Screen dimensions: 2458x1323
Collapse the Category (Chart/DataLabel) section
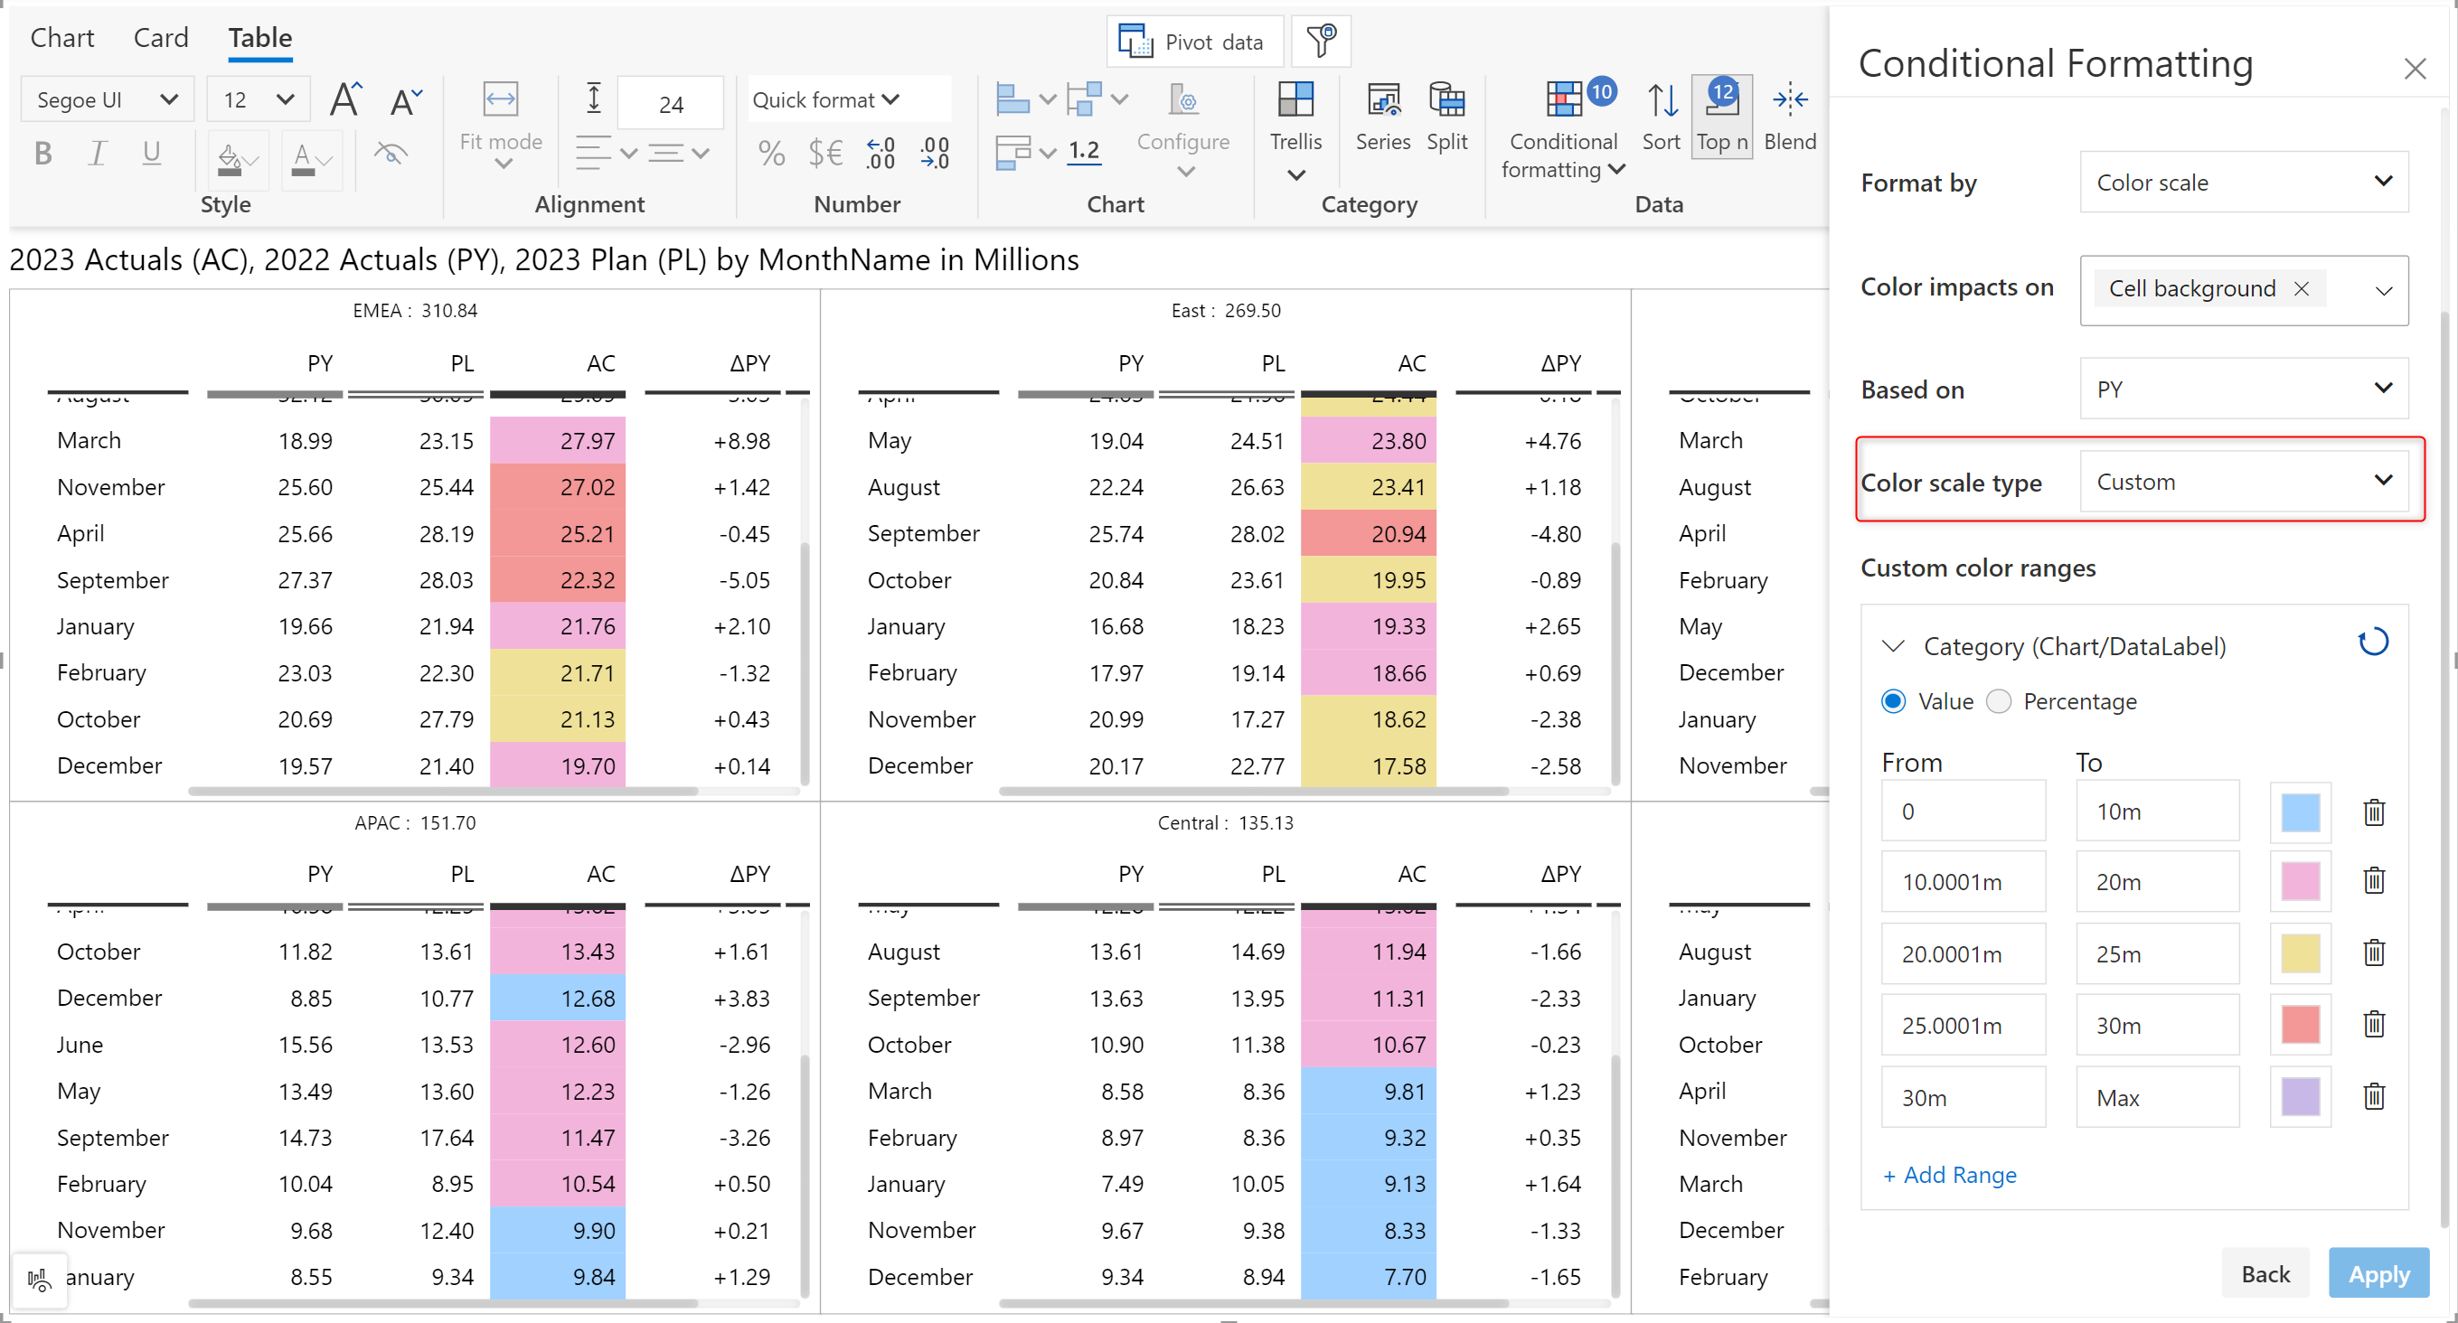(x=1893, y=646)
